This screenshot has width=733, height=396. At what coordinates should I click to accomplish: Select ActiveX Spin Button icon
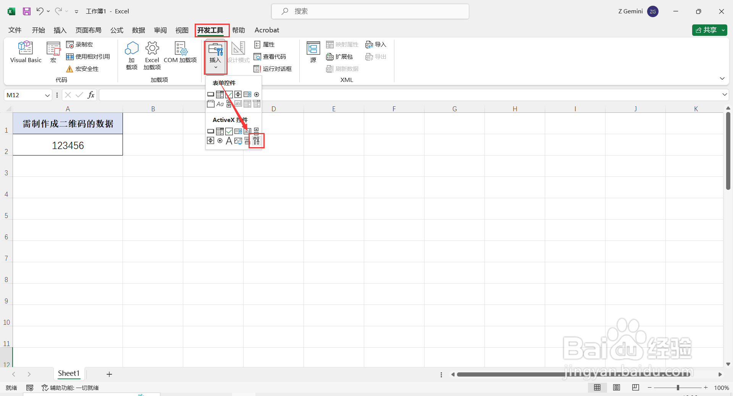(x=211, y=141)
